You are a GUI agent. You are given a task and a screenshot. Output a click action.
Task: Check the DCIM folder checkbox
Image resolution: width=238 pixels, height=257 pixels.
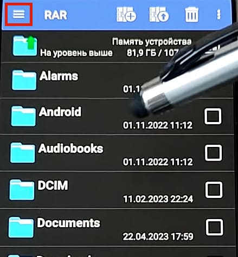click(214, 190)
